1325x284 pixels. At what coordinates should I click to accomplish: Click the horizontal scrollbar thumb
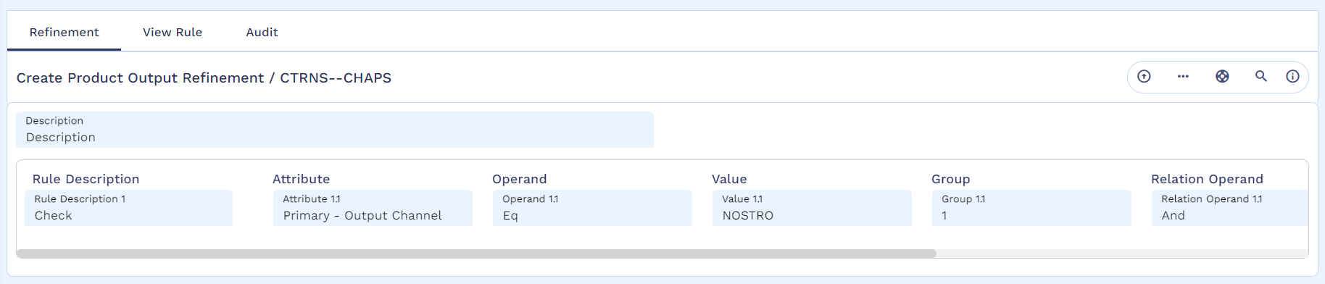tap(476, 254)
